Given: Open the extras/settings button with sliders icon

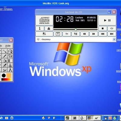Looking at the screenshot, I should click(76, 34).
